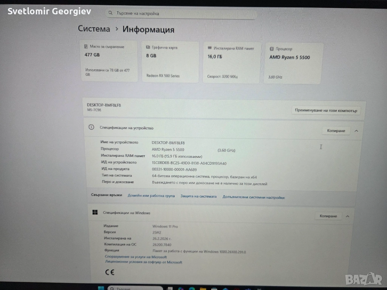This screenshot has height=290, width=387.
Task: Collapse the Спецификации на устройство section chevron
Action: click(x=356, y=131)
